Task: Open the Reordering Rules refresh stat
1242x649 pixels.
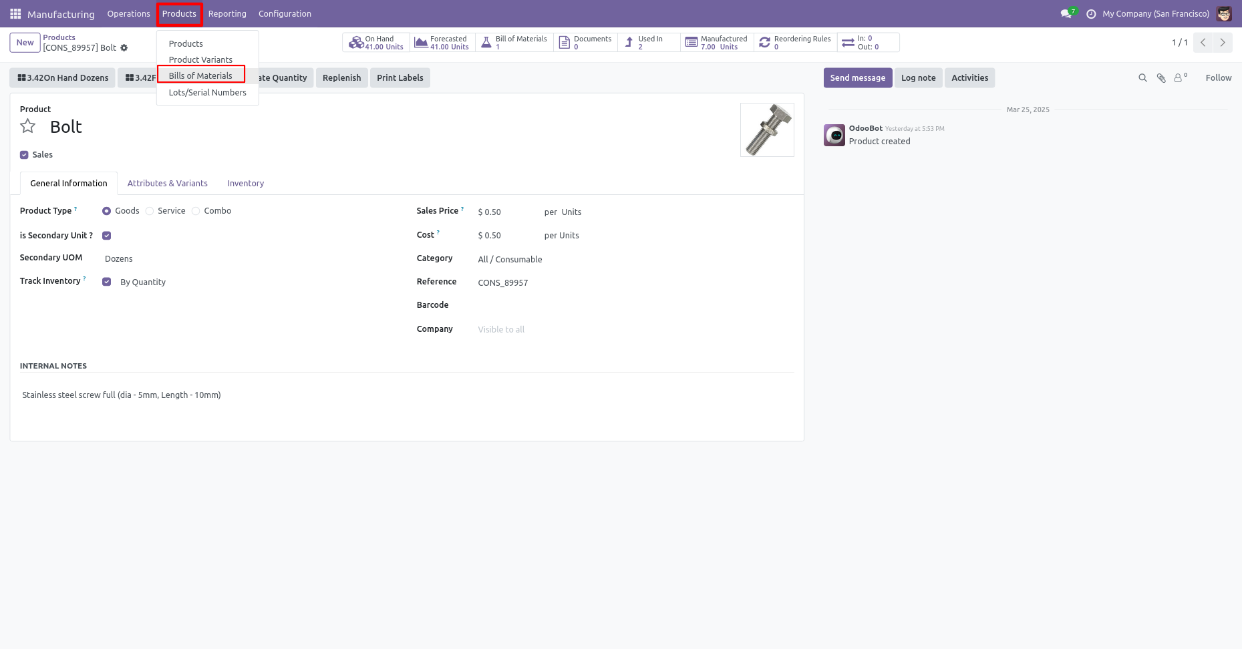Action: tap(795, 43)
